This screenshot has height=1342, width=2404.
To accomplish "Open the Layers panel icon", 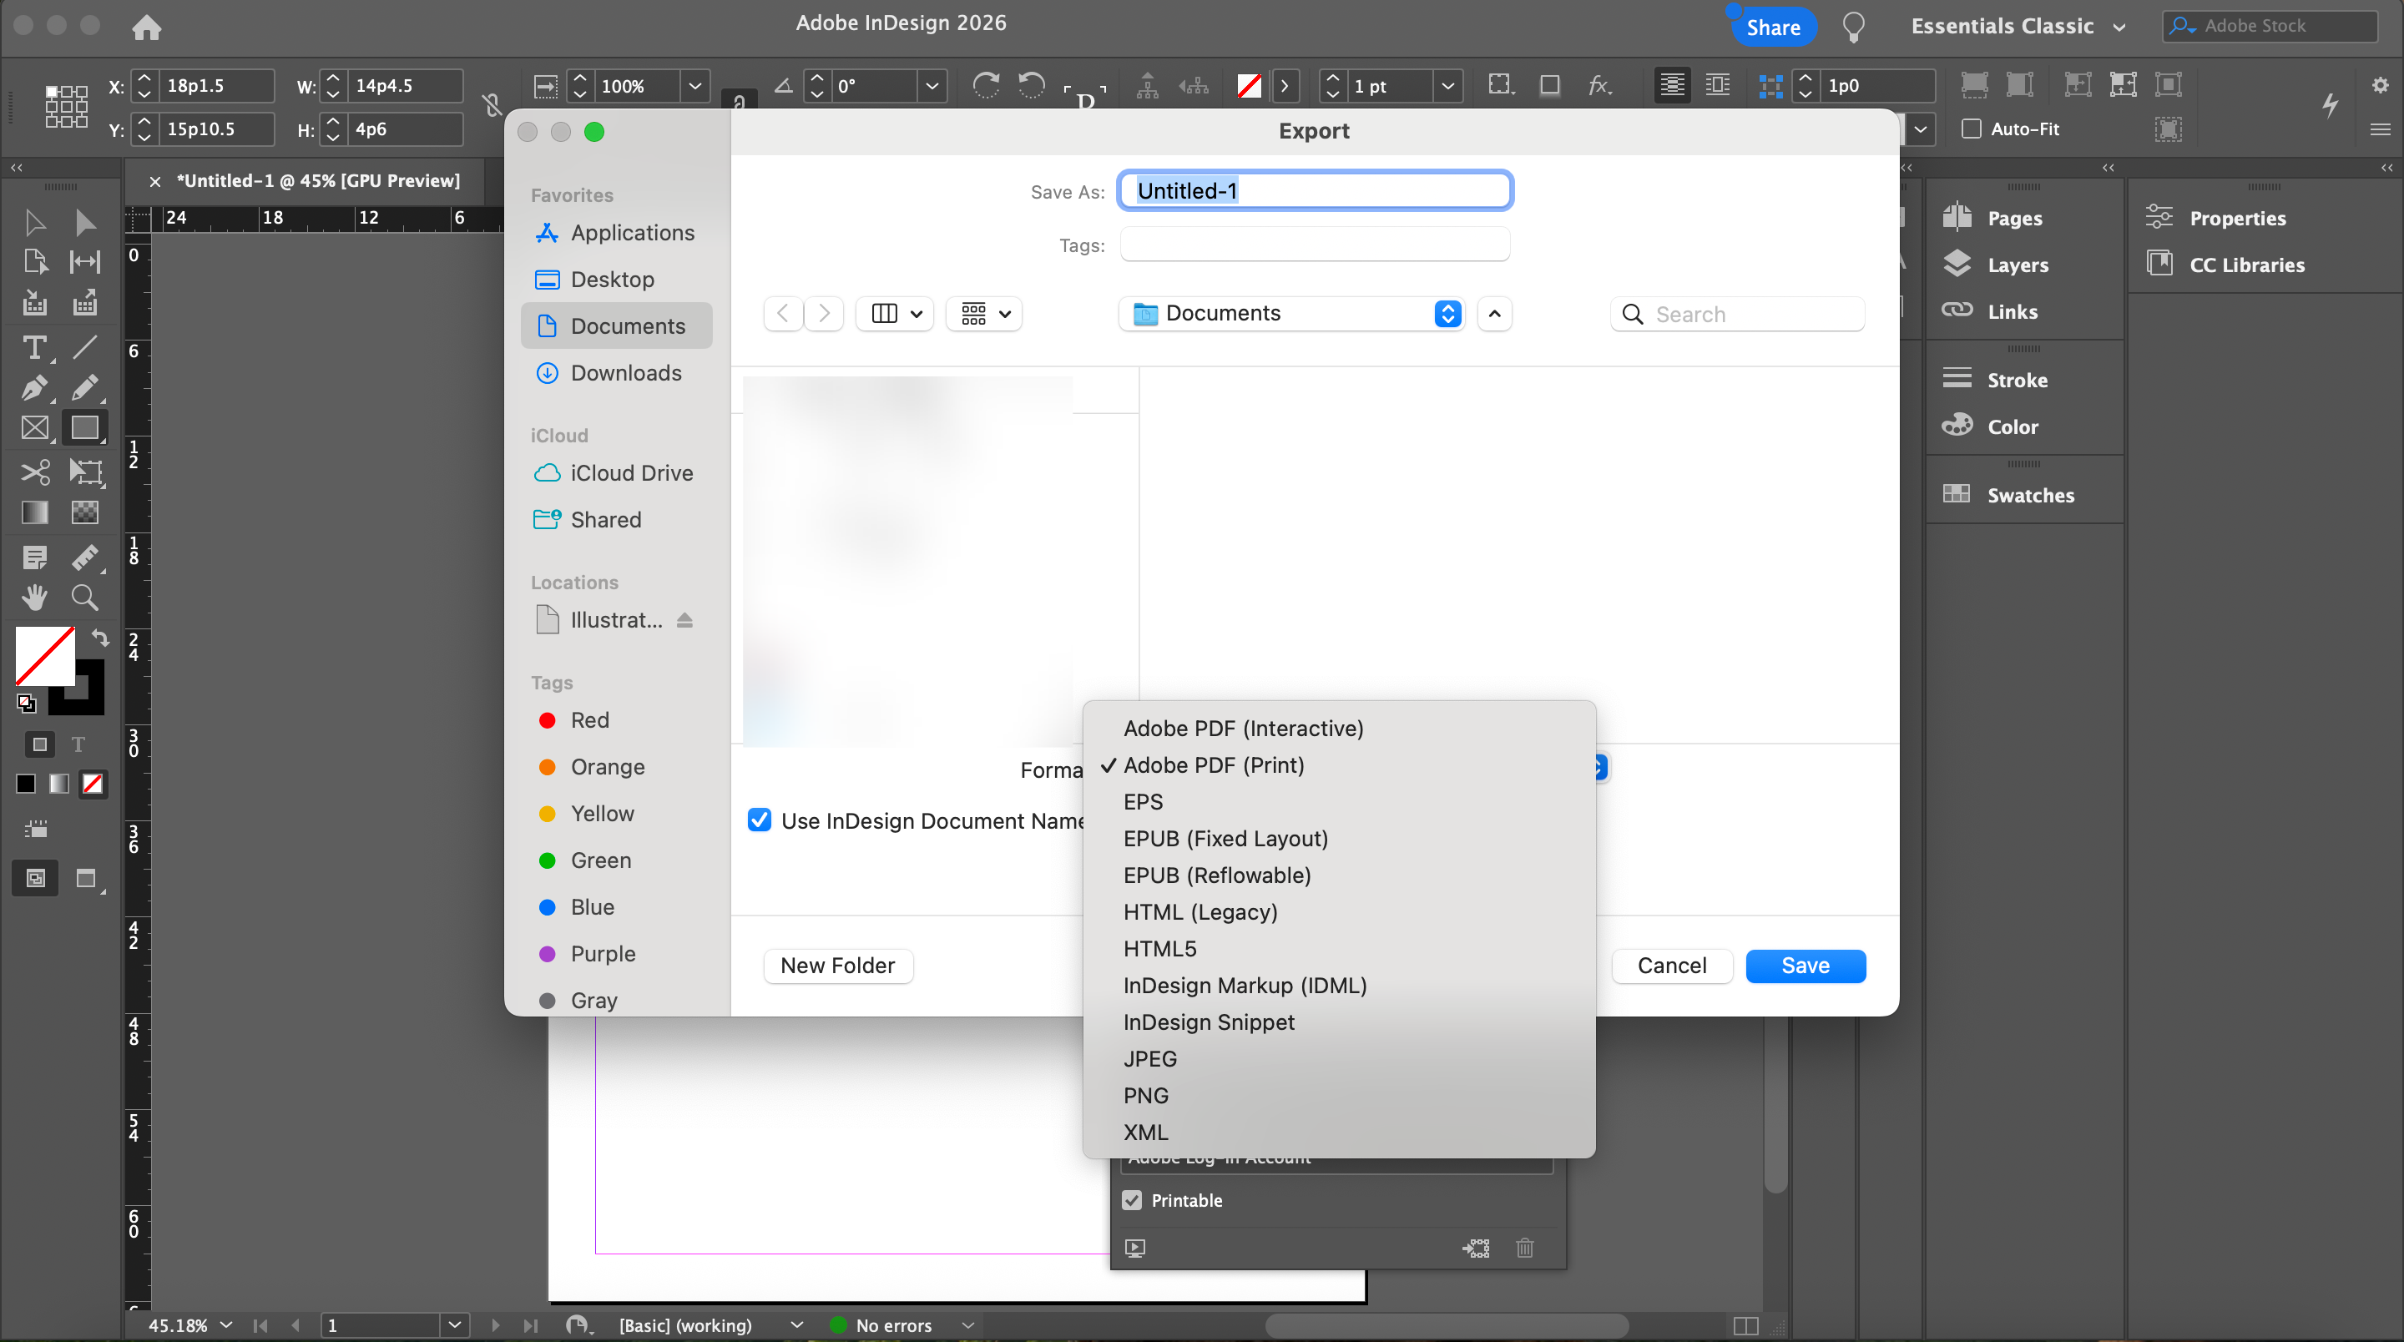I will pyautogui.click(x=1957, y=265).
